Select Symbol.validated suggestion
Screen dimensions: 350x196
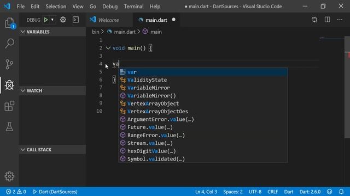pyautogui.click(x=203, y=159)
